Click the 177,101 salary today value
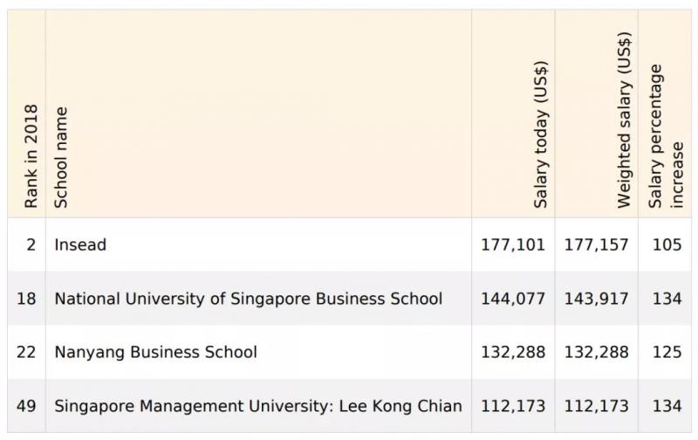Image resolution: width=698 pixels, height=440 pixels. tap(513, 245)
